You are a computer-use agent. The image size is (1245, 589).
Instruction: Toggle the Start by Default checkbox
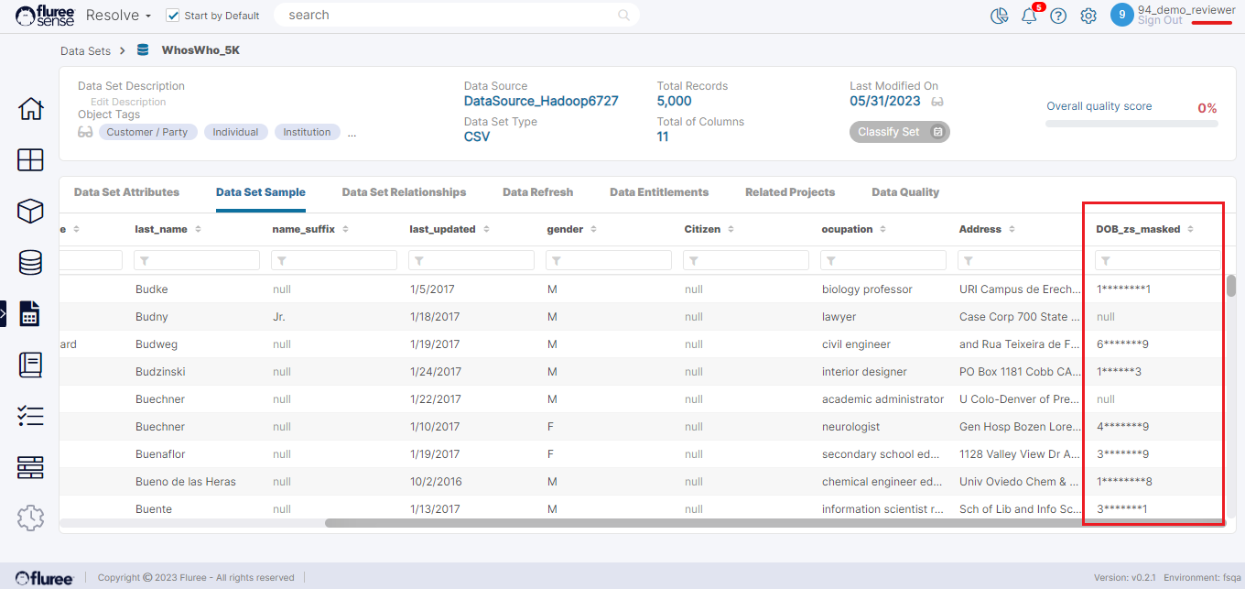[x=173, y=16]
